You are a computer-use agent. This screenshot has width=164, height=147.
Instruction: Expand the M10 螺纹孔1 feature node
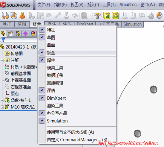click(x=2, y=107)
